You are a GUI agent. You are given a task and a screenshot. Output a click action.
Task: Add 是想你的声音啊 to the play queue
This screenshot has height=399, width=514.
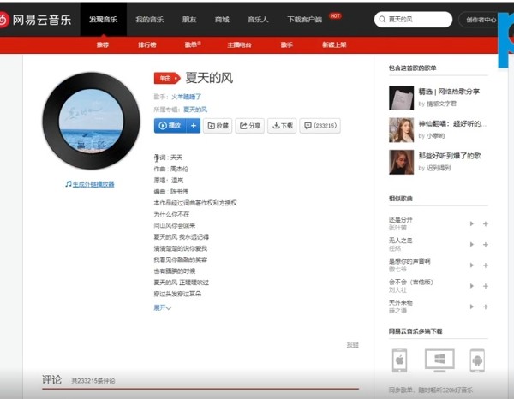pos(486,265)
